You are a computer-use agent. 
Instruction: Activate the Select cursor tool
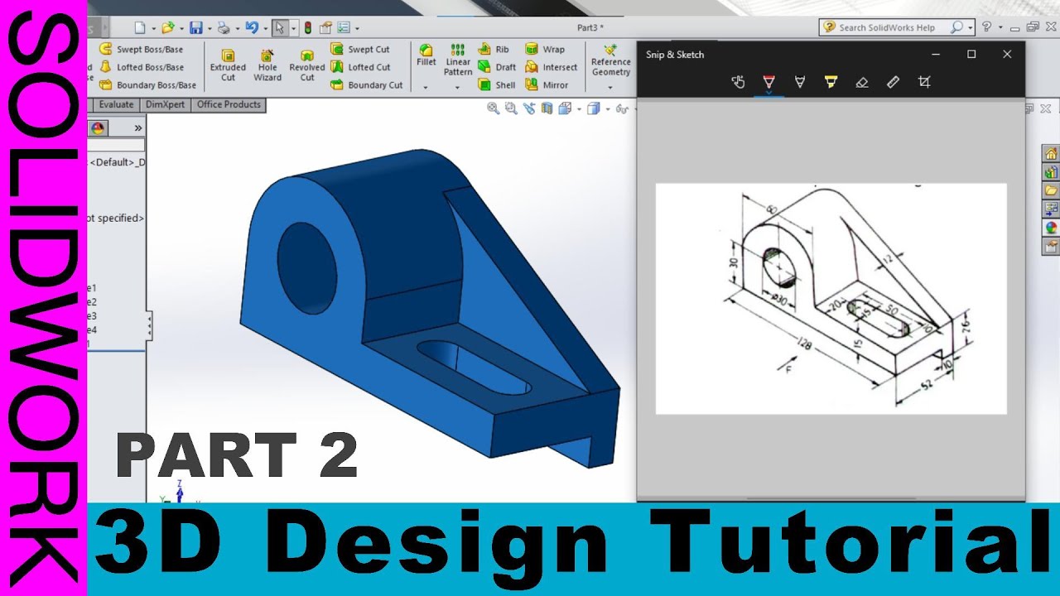[x=279, y=27]
